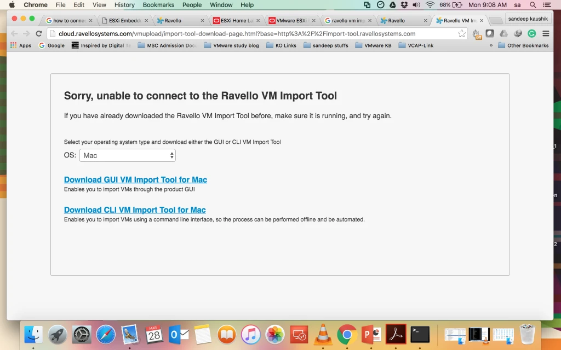Screen dimensions: 561x350
Task: Bookmark this page with the star
Action: (x=461, y=33)
